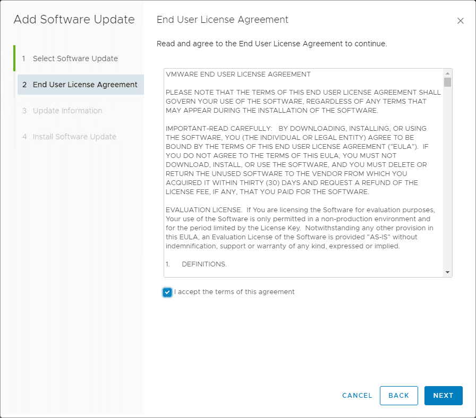The image size is (476, 418).
Task: Jump to step 4 Install Software Update
Action: 74,137
